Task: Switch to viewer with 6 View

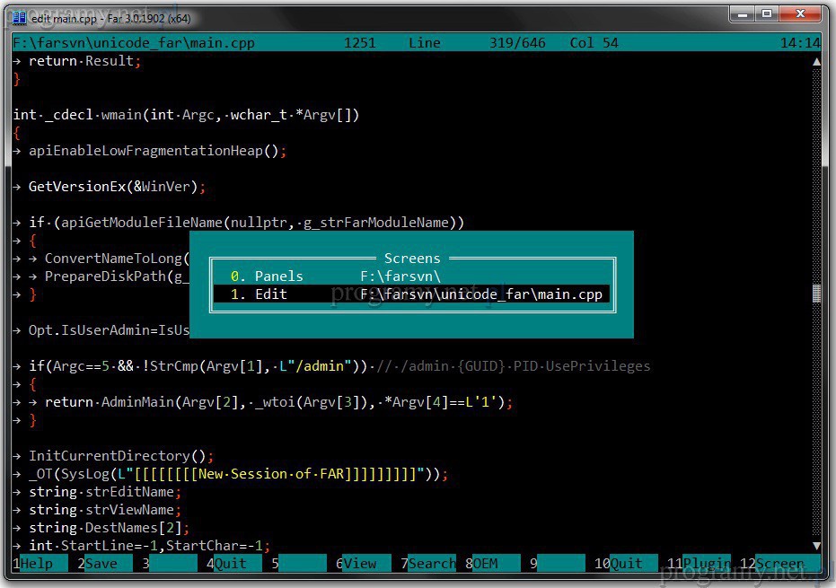Action: 359,564
